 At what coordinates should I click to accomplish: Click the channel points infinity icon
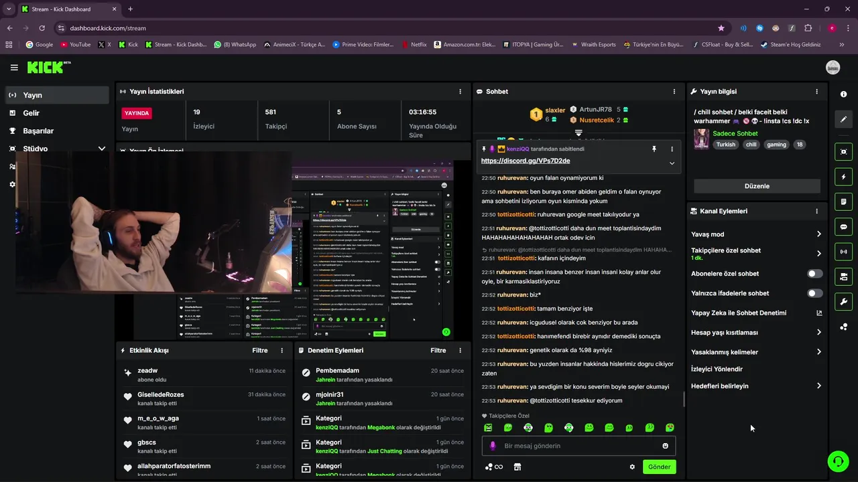pyautogui.click(x=494, y=467)
